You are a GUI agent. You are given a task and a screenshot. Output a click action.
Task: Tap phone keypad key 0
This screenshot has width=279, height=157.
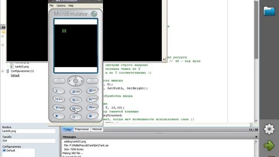[75, 117]
